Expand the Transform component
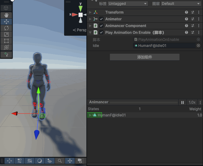 (90, 12)
